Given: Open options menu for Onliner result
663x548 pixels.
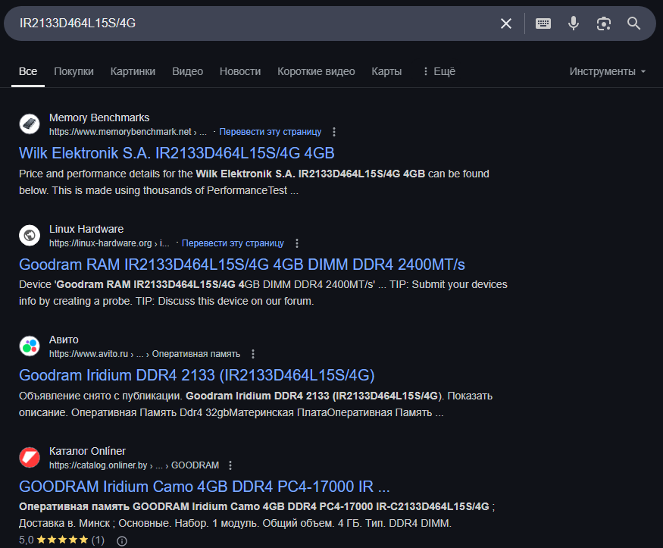Looking at the screenshot, I should click(x=230, y=465).
